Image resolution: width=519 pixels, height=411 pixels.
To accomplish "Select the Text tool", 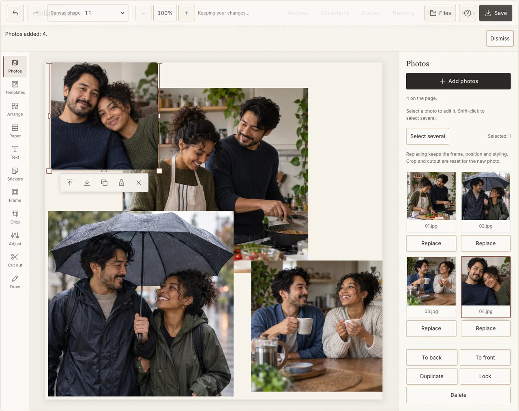I will click(15, 153).
